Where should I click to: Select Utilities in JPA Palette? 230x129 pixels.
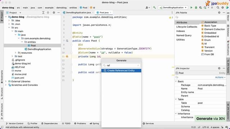coord(180,40)
